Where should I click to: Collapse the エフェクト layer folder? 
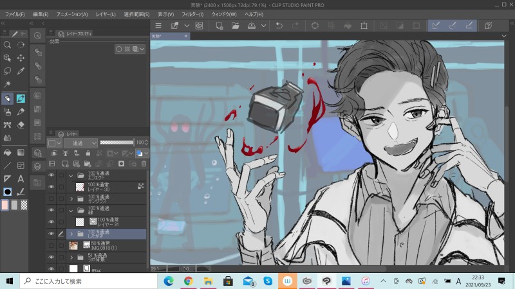click(x=71, y=175)
